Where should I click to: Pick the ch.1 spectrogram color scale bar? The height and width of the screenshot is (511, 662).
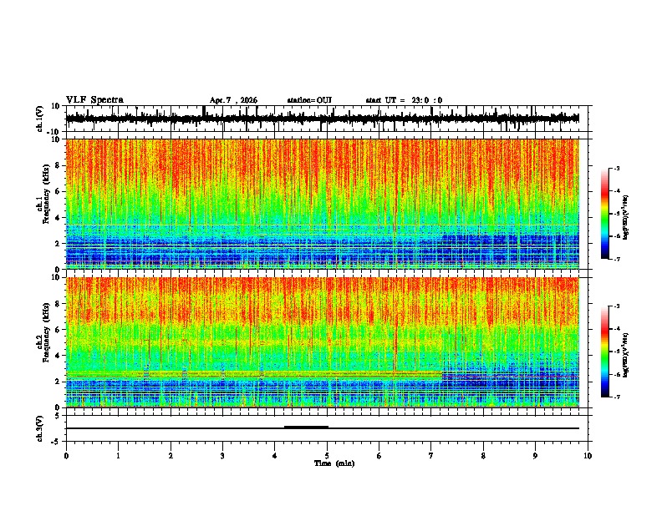coord(605,214)
